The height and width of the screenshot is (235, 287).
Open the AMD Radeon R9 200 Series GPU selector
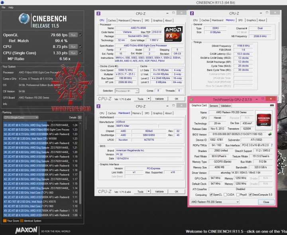pos(215,202)
